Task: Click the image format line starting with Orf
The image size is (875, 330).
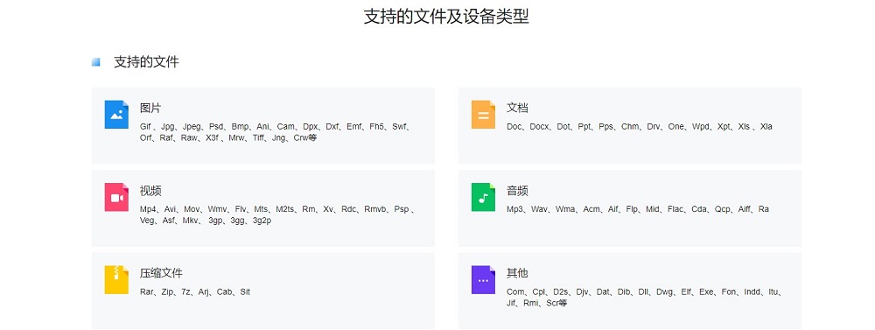Action: coord(228,138)
